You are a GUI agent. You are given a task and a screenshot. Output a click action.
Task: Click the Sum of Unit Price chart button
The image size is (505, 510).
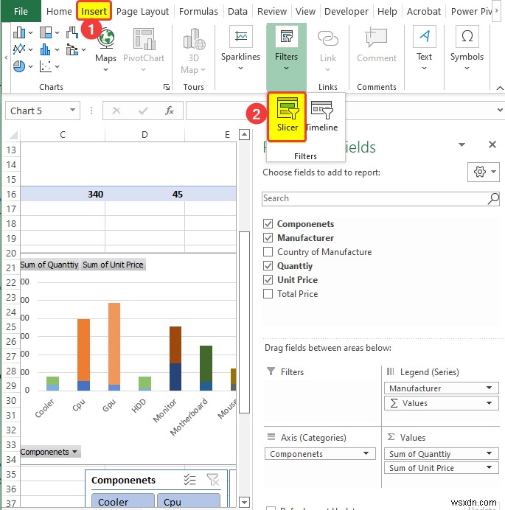pyautogui.click(x=113, y=265)
